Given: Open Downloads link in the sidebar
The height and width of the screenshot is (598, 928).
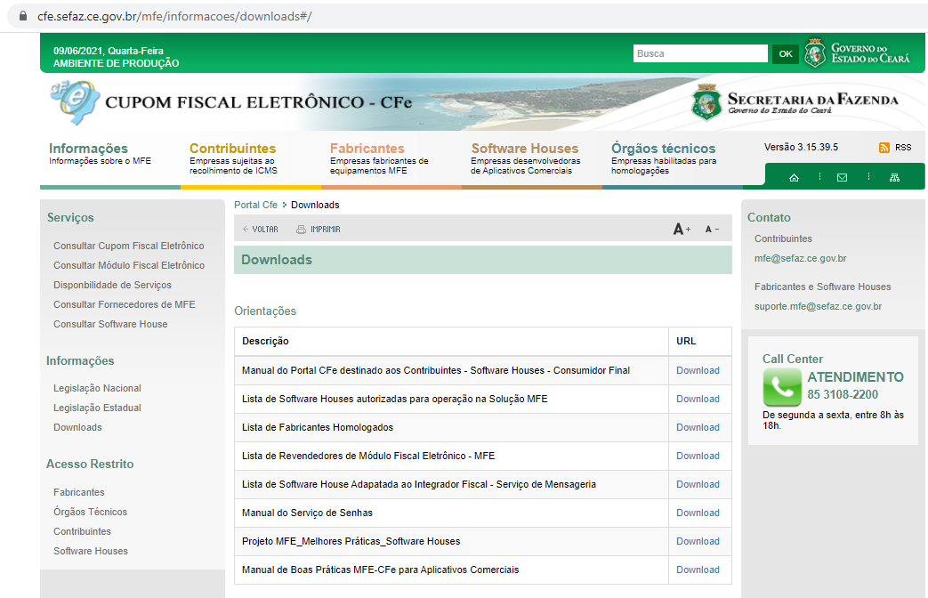Looking at the screenshot, I should coord(77,427).
